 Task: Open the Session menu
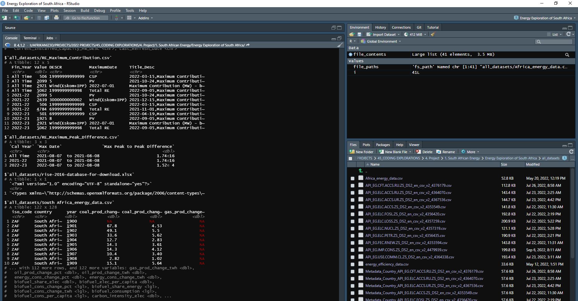[x=69, y=11]
